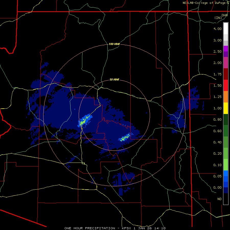The width and height of the screenshot is (230, 230).
Task: Click the [IN] units label
Action: tap(218, 18)
